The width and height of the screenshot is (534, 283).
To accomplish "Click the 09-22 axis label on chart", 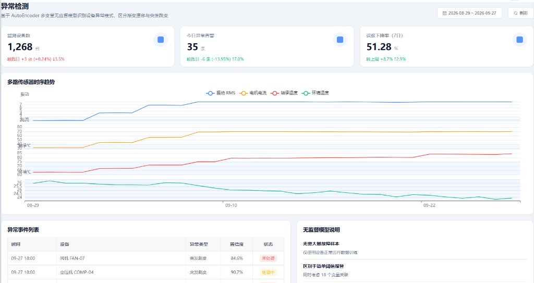I will tap(429, 205).
